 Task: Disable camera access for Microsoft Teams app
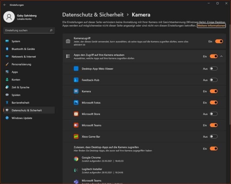click(213, 125)
